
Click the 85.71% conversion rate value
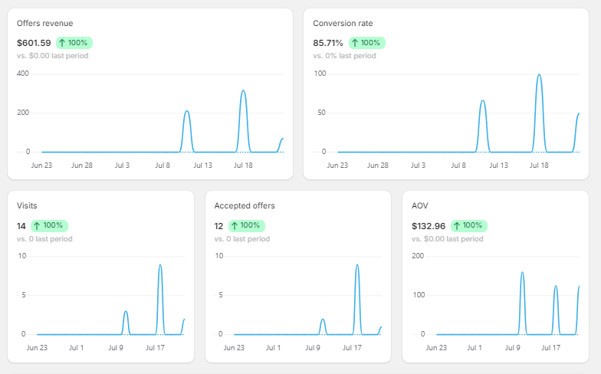click(x=328, y=43)
